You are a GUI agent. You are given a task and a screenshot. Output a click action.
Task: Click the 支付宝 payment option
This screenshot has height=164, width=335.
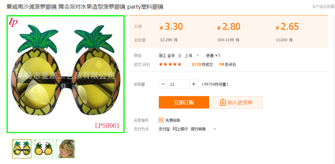(164, 129)
